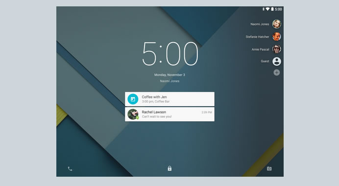Image resolution: width=339 pixels, height=186 pixels.
Task: Tap the "3:00 pm, Coffee Bar" text
Action: click(156, 101)
